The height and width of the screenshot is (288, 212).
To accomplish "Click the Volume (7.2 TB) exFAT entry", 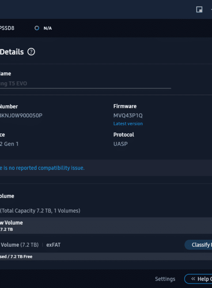I will coord(30,245).
